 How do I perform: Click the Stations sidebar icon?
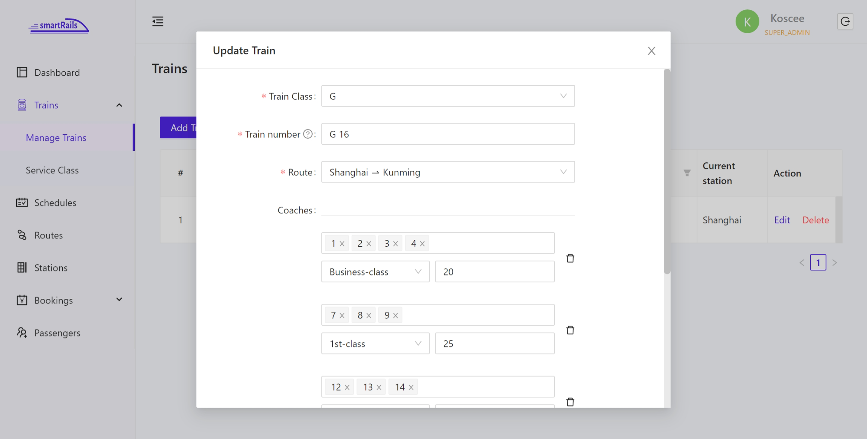tap(22, 267)
